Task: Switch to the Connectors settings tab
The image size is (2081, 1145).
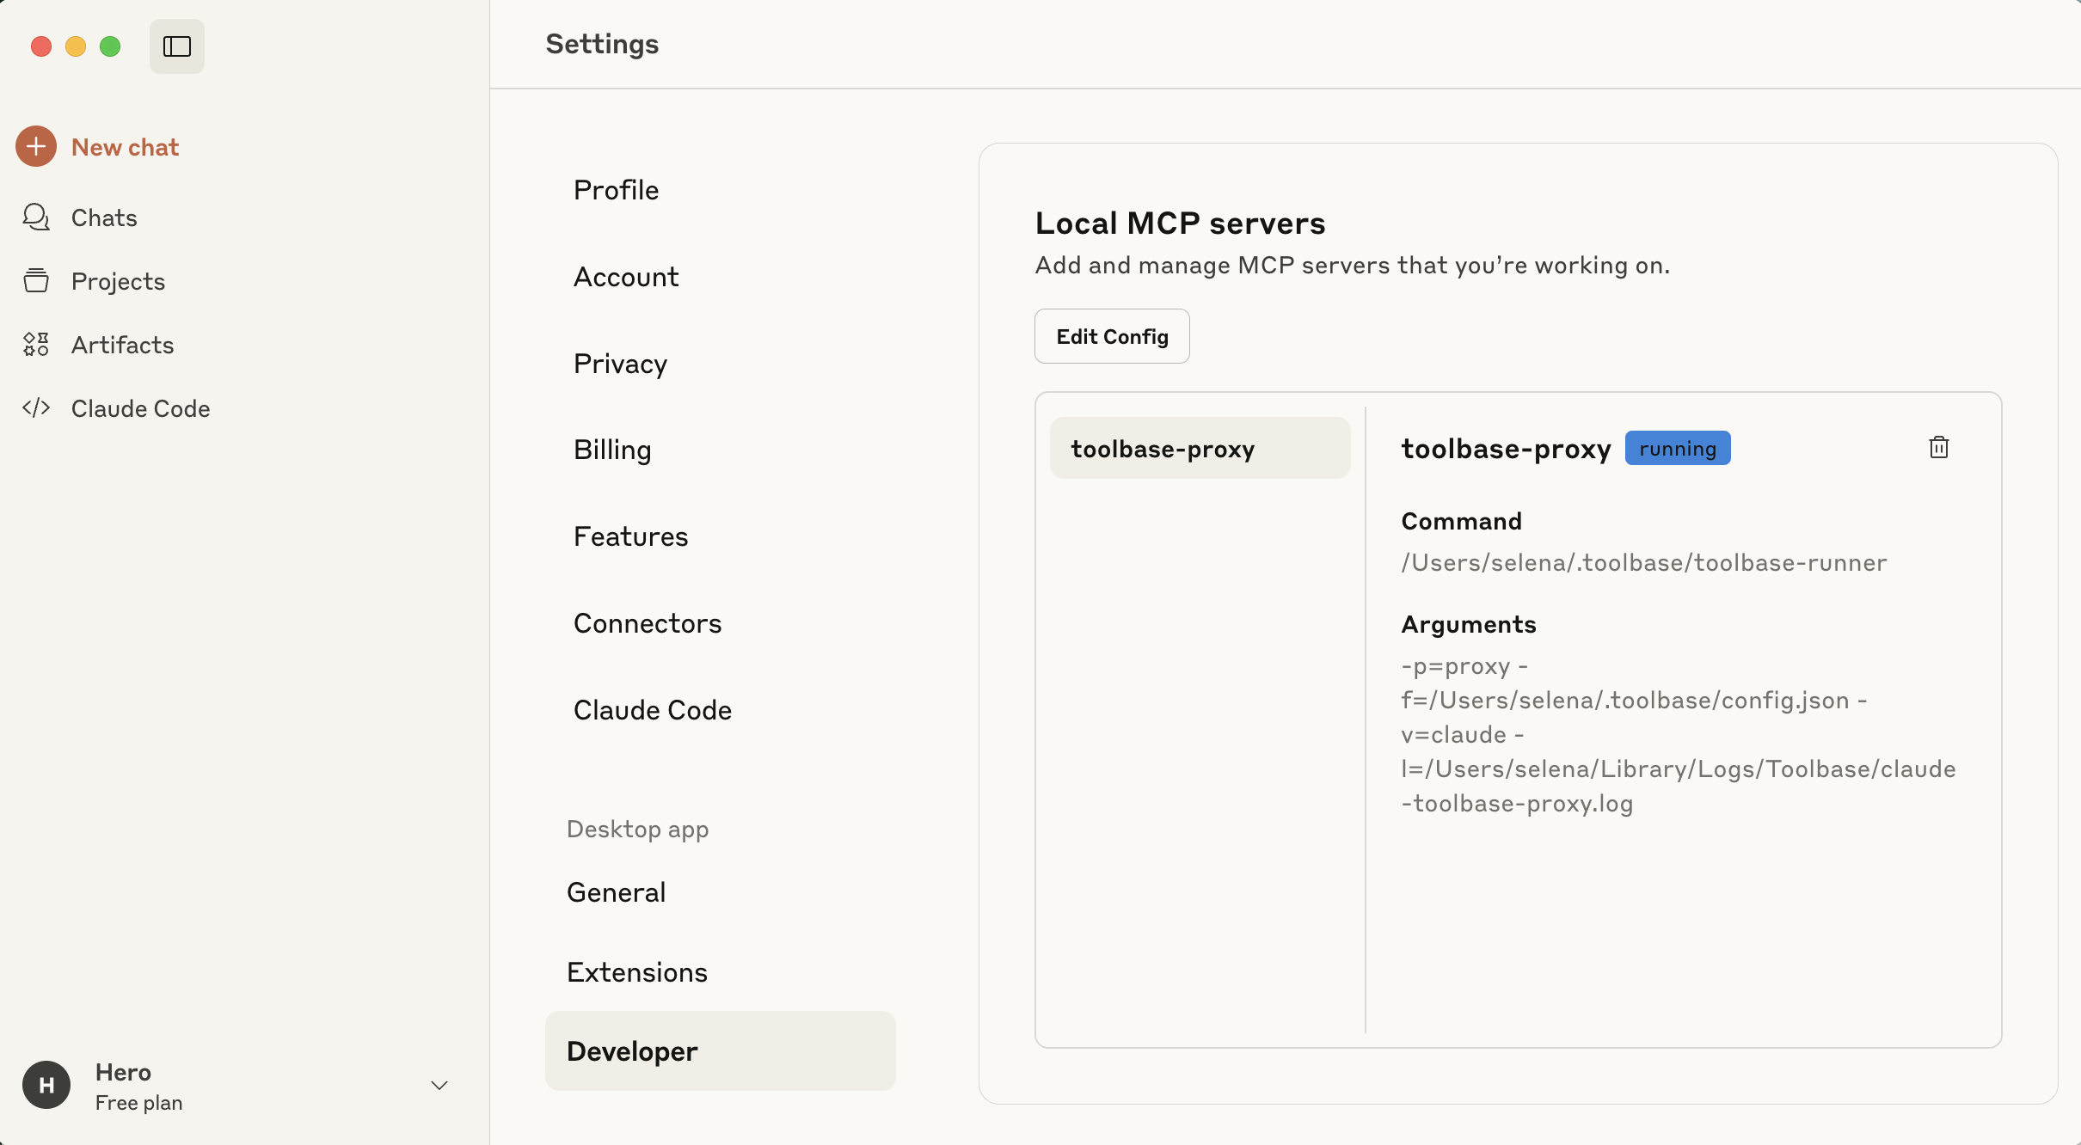Action: pyautogui.click(x=648, y=623)
